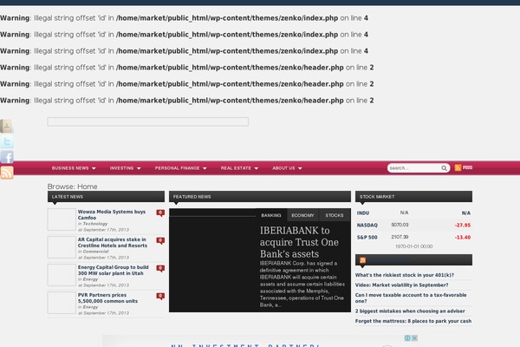The height and width of the screenshot is (347, 520).
Task: Expand the Investing menu
Action: pyautogui.click(x=126, y=168)
